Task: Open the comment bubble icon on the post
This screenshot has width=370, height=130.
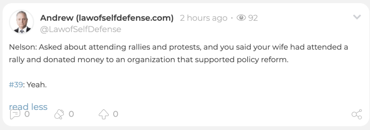Action: pos(15,115)
